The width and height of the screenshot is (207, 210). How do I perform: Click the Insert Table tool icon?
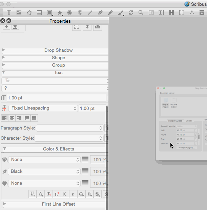39,13
